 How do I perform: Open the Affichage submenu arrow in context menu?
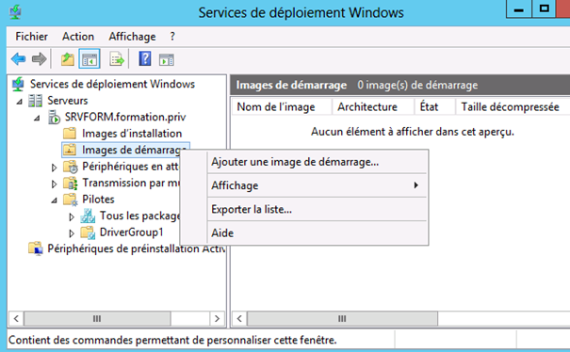(416, 185)
